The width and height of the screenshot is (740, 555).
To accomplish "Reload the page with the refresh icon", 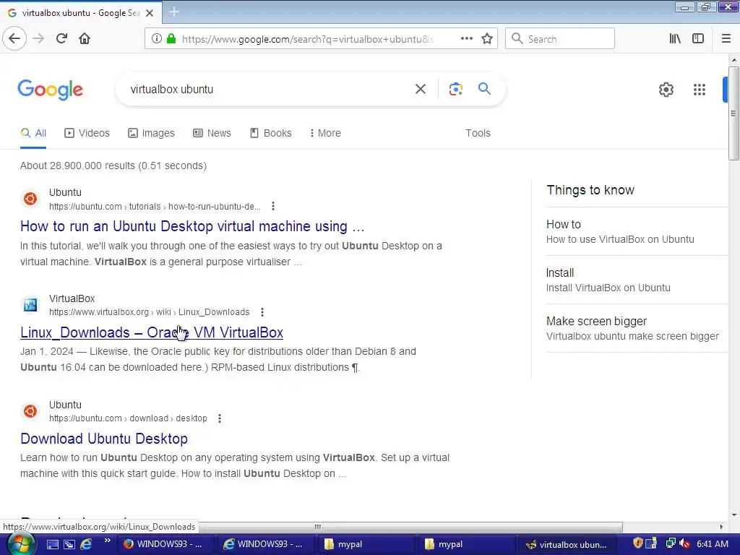I will point(61,39).
